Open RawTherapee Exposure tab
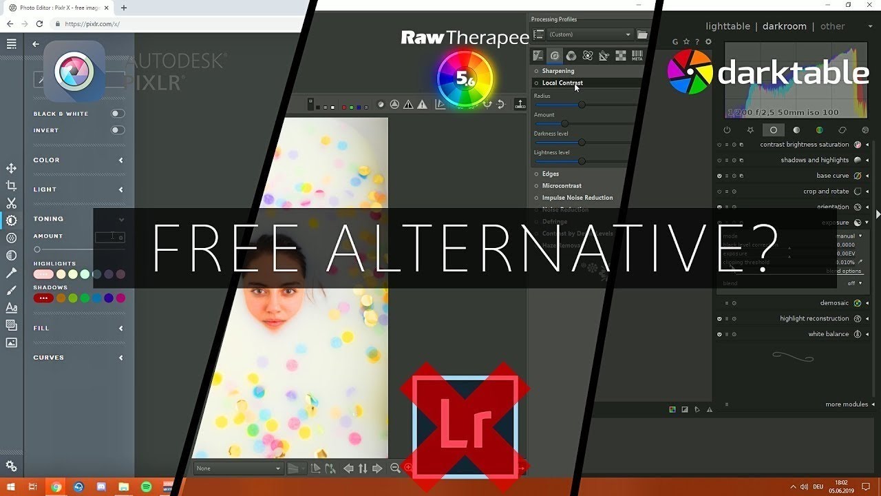 pos(538,56)
